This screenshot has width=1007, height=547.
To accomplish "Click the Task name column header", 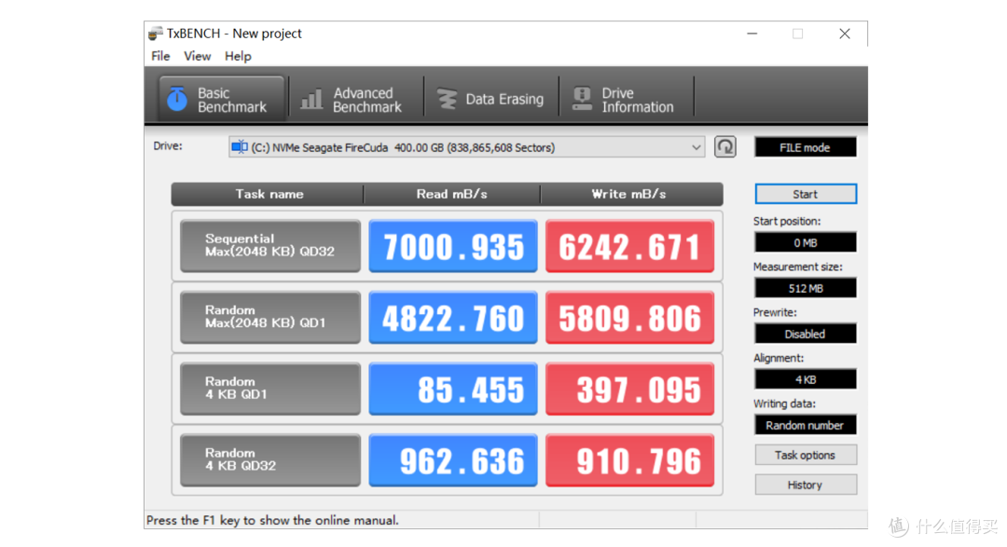I will point(269,194).
